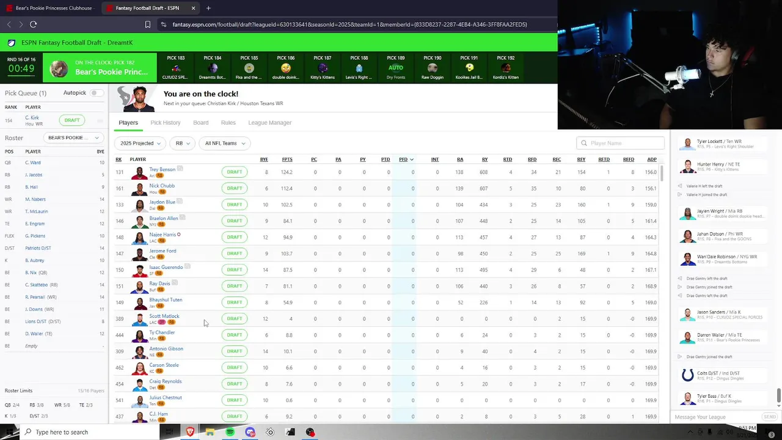Click news note icon beside Trey Benson
Screen dimensions: 782x440
(180, 169)
